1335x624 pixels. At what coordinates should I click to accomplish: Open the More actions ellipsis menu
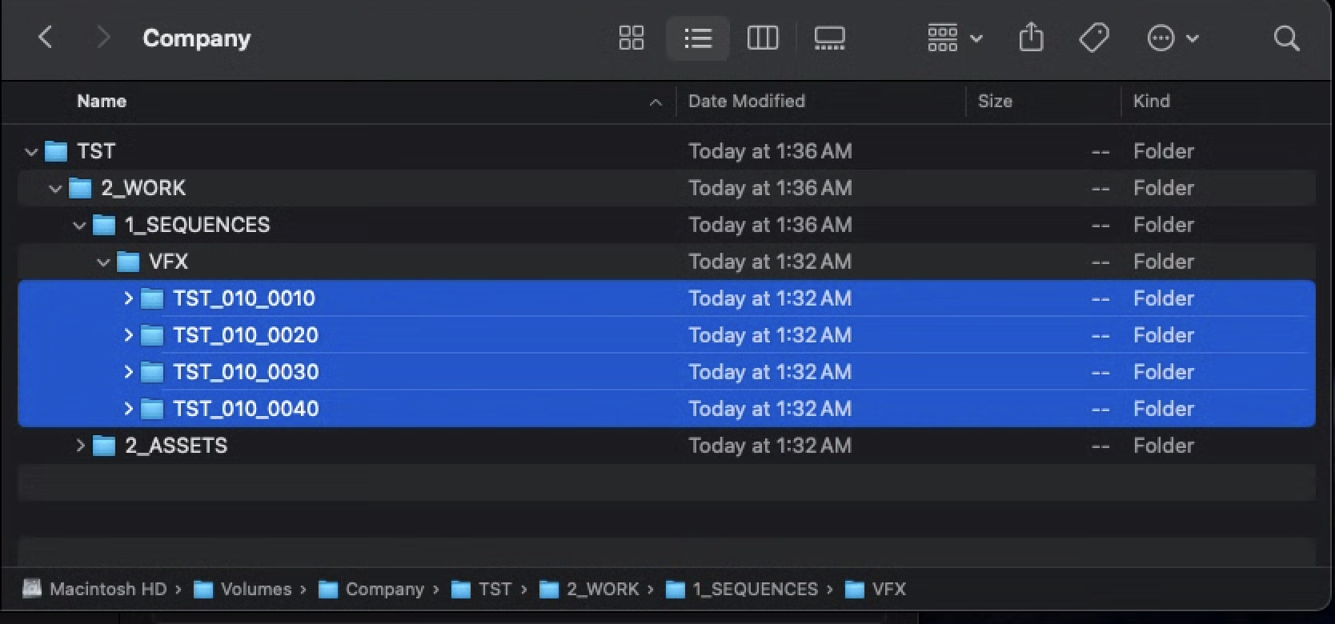click(1172, 38)
